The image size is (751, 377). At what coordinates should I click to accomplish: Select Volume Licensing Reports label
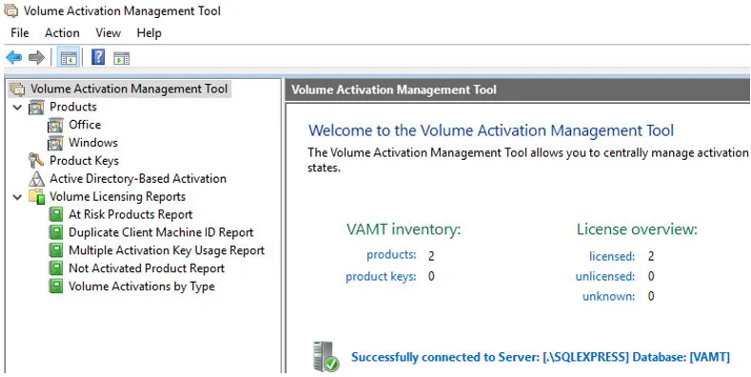tap(117, 196)
